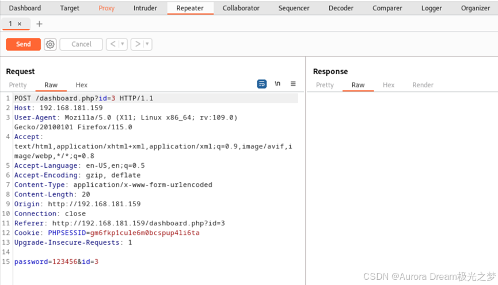Expand back history dropdown arrow

click(x=123, y=44)
